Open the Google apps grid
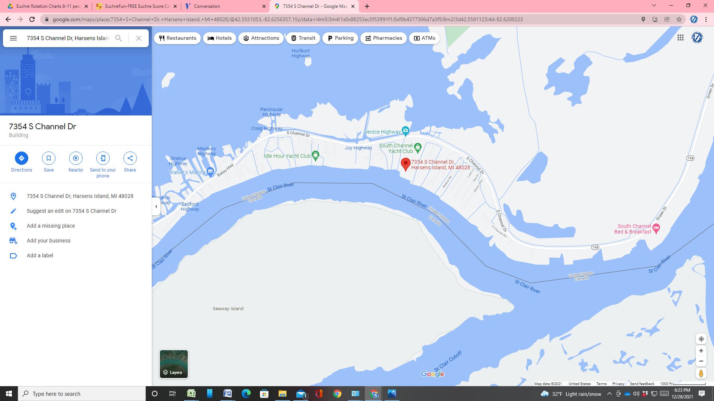 click(681, 38)
